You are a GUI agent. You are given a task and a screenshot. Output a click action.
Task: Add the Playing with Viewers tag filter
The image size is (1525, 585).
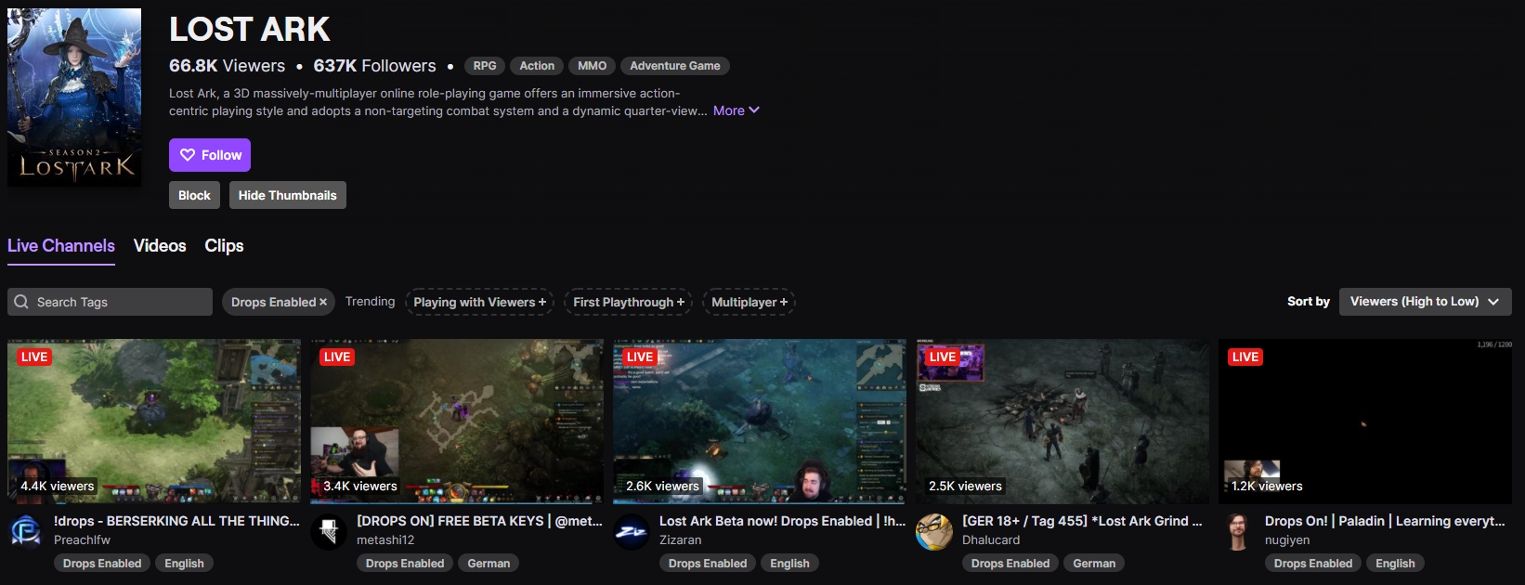point(479,302)
